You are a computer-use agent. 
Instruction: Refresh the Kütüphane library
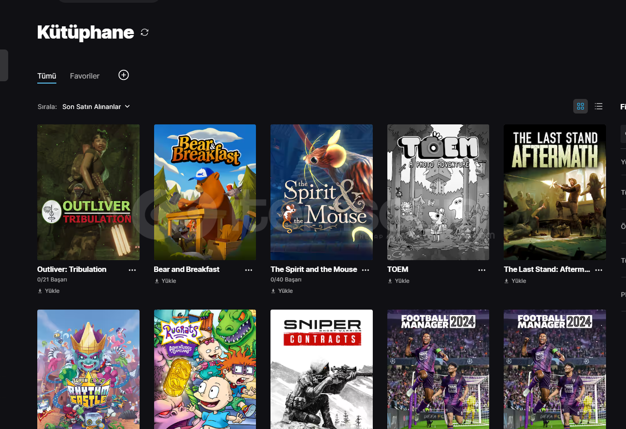click(145, 32)
